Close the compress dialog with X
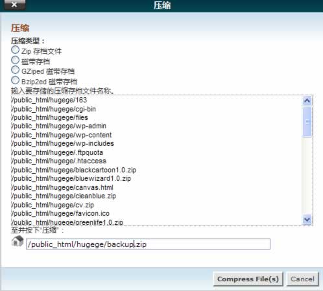This screenshot has width=323, height=291. (x=14, y=5)
